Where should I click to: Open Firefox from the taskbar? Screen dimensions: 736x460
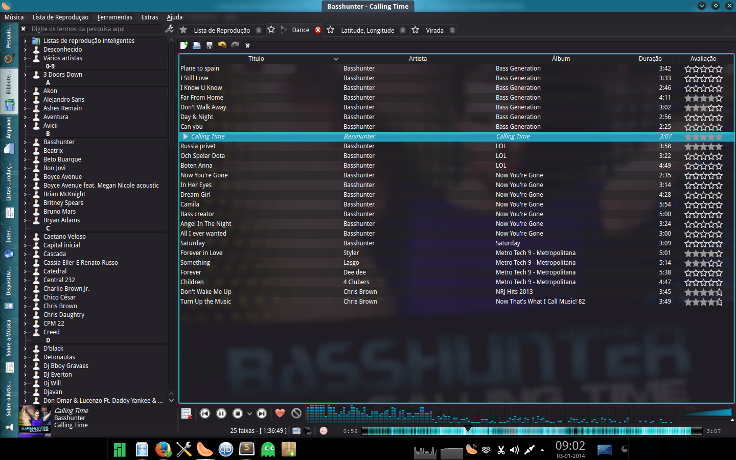pos(163,449)
